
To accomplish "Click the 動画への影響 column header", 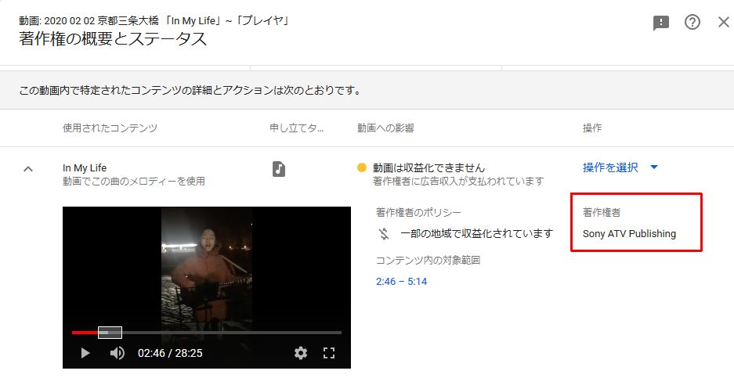I will click(x=385, y=128).
